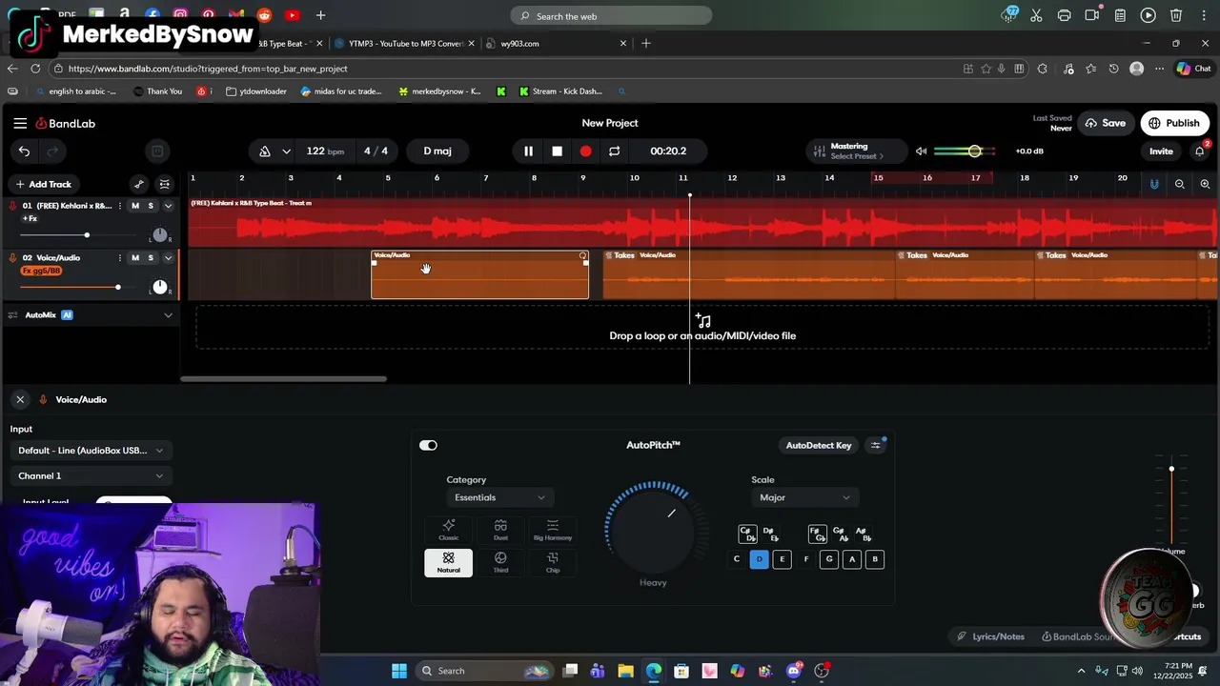The image size is (1220, 686).
Task: Start recording with the red record button
Action: pos(585,151)
